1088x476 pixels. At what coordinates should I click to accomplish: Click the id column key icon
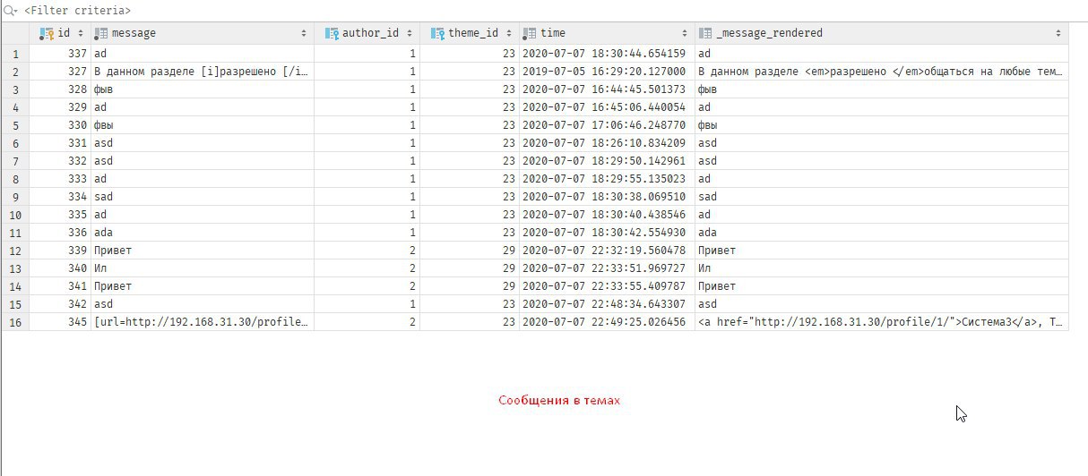tap(47, 33)
